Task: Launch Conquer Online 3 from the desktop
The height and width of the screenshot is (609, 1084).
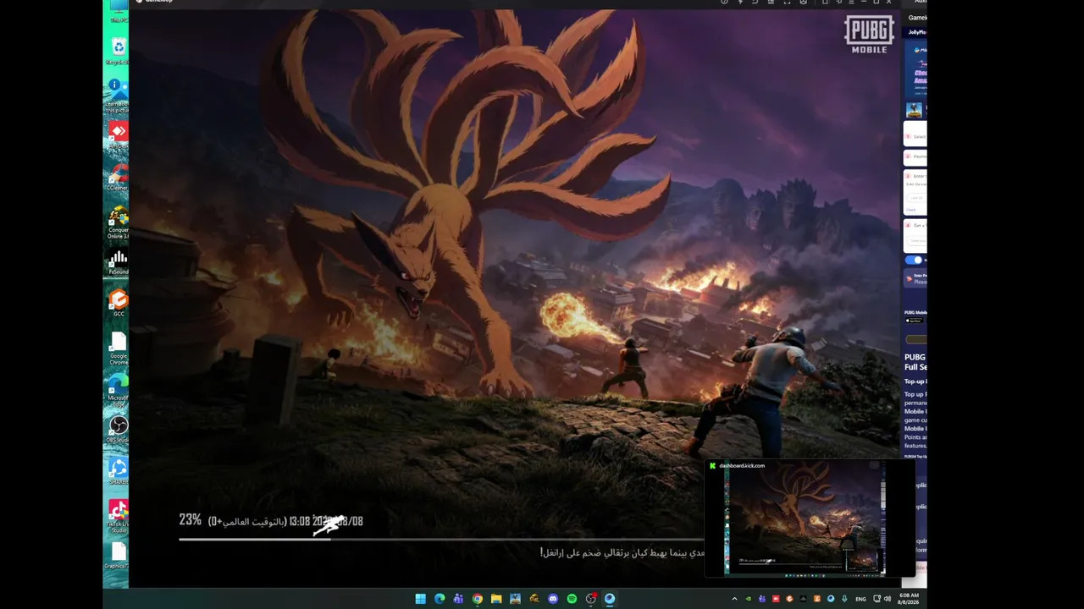Action: [x=119, y=222]
